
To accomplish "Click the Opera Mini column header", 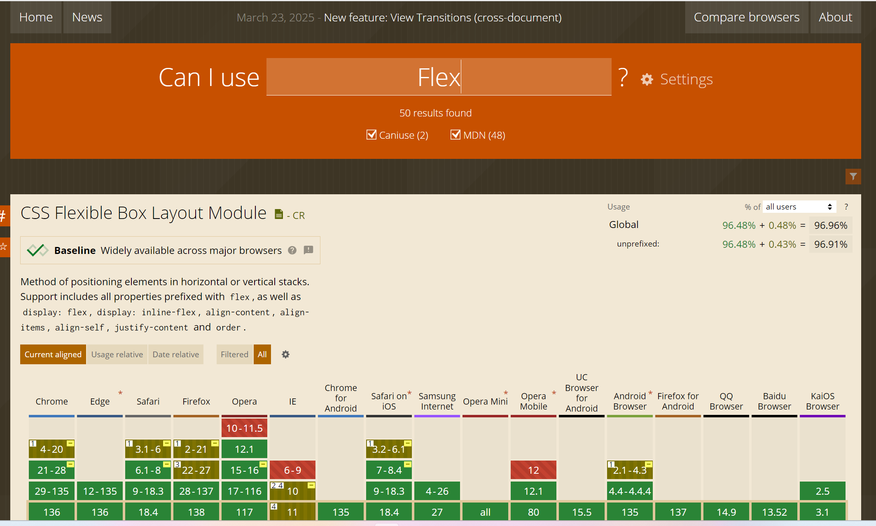I will pos(485,401).
